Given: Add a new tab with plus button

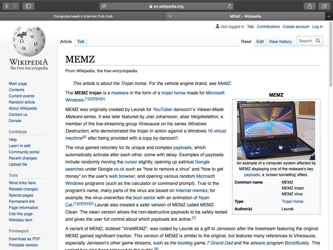Looking at the screenshot, I should (329, 16).
